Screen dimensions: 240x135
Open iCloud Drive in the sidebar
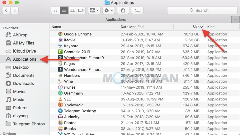21,51
